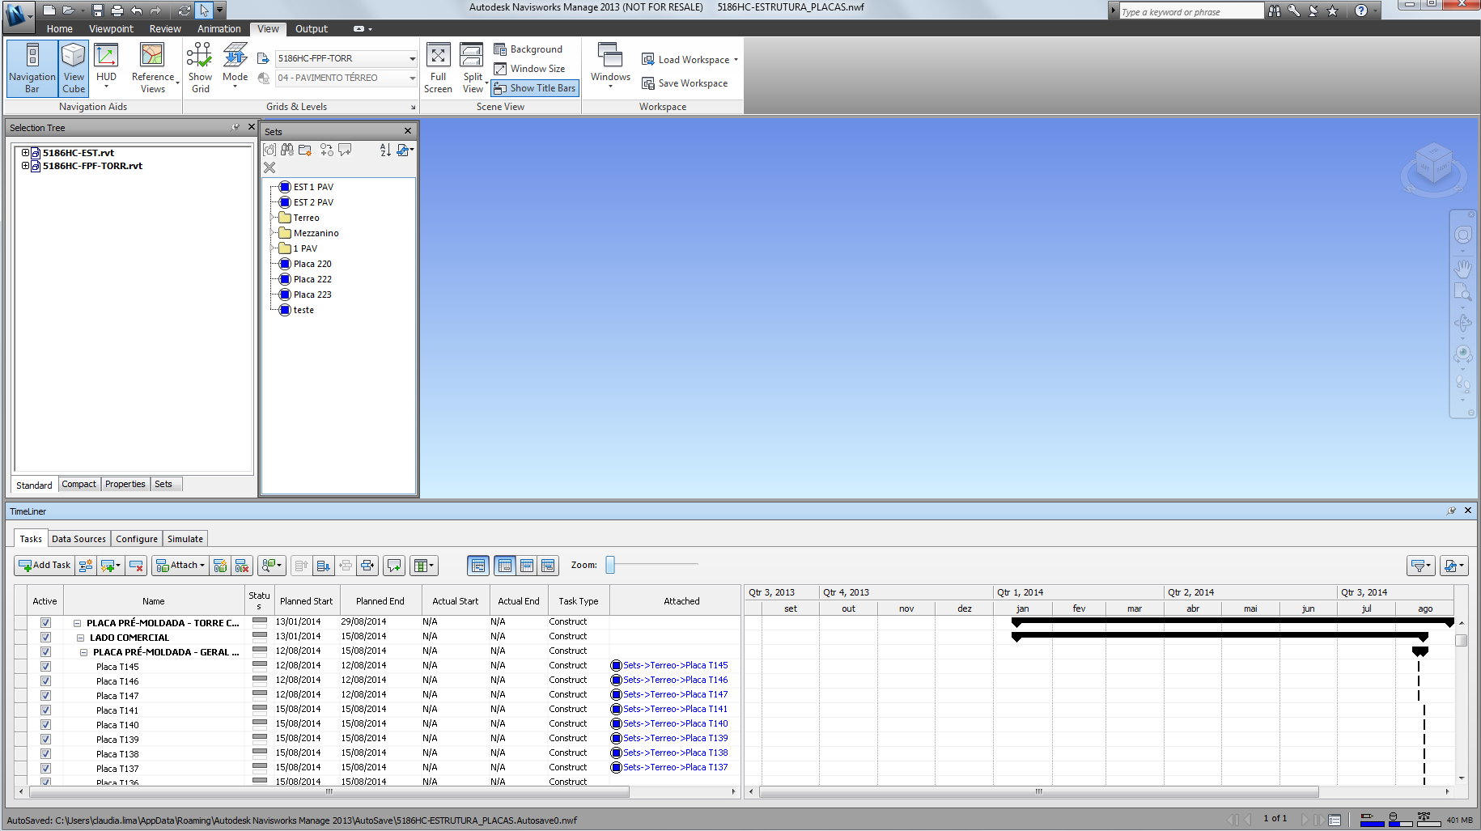Open the Columns chooser in TimeLiner
The image size is (1481, 831).
[x=423, y=566]
